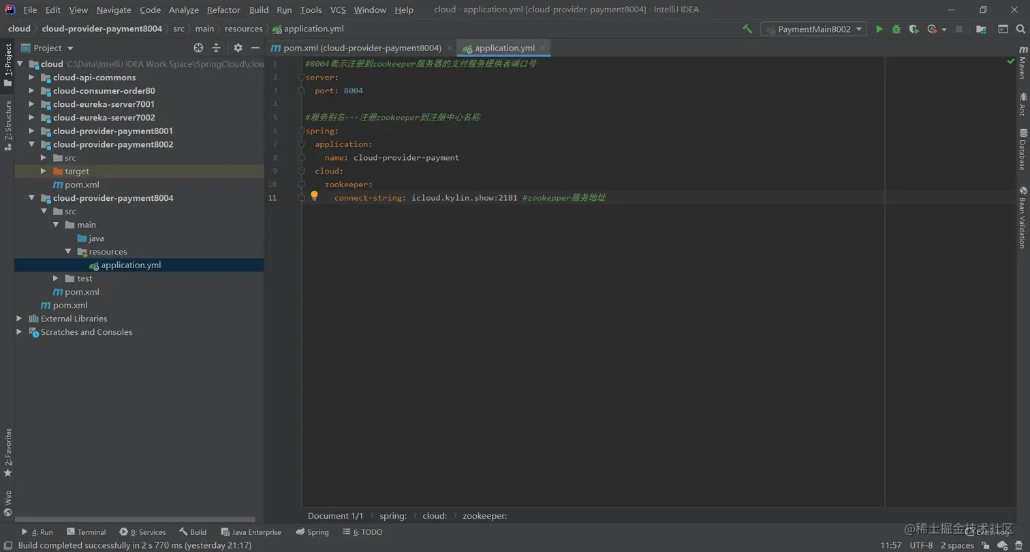Image resolution: width=1030 pixels, height=552 pixels.
Task: Open the Terminal tool window
Action: (x=86, y=532)
